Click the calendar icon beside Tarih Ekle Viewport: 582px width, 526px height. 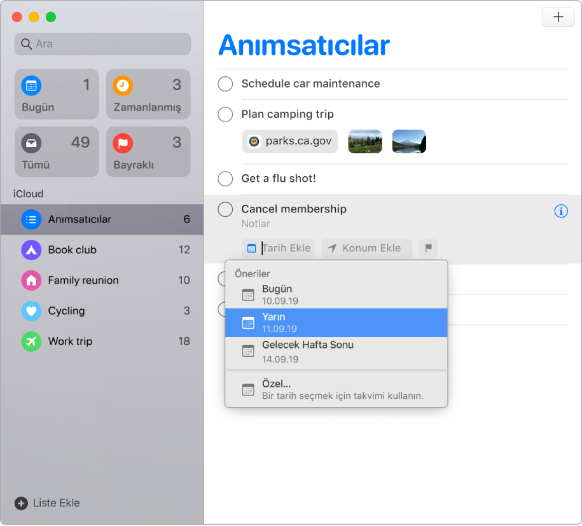[x=251, y=248]
